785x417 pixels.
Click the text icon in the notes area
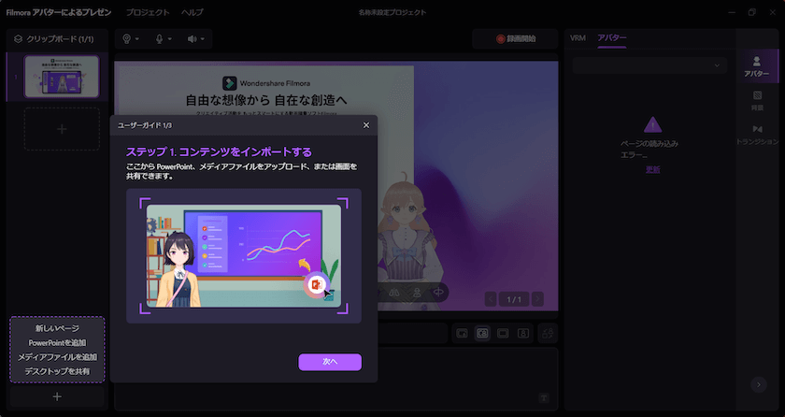point(543,397)
